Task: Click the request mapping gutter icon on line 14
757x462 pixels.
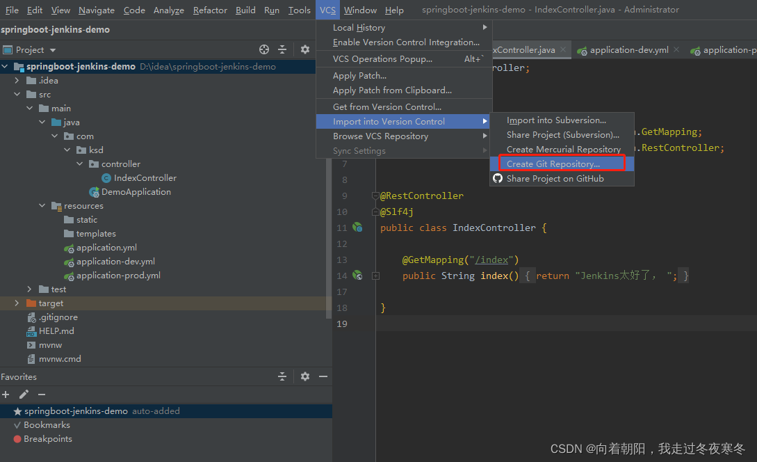Action: (357, 275)
